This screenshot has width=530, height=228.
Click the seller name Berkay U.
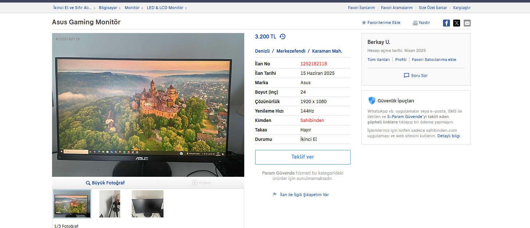pos(379,42)
